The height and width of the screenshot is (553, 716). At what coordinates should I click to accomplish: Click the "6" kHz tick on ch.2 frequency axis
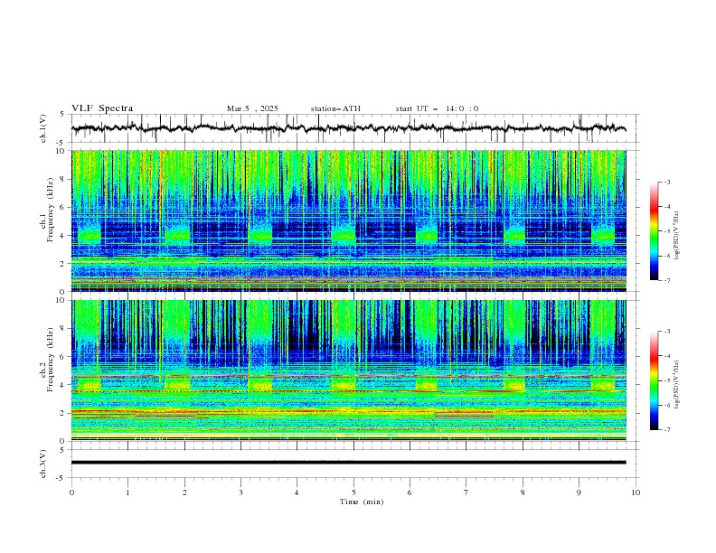[64, 357]
